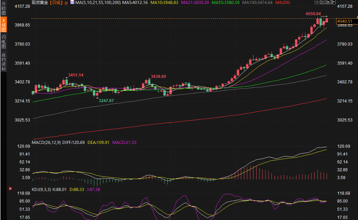Viewport: 358px width, 220px height.
Task: Open the 合约资料 contract info tab
Action: (x=4, y=62)
